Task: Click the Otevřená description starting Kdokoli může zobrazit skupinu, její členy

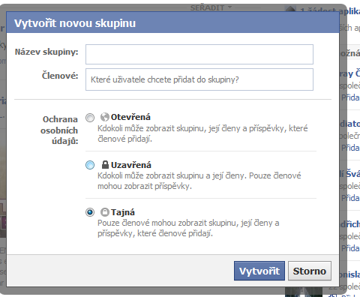Action: 202,133
